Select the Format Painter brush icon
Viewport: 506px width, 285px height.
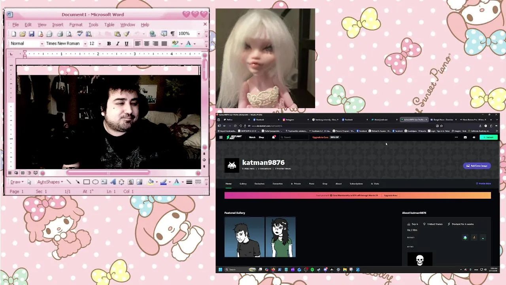[x=126, y=34]
